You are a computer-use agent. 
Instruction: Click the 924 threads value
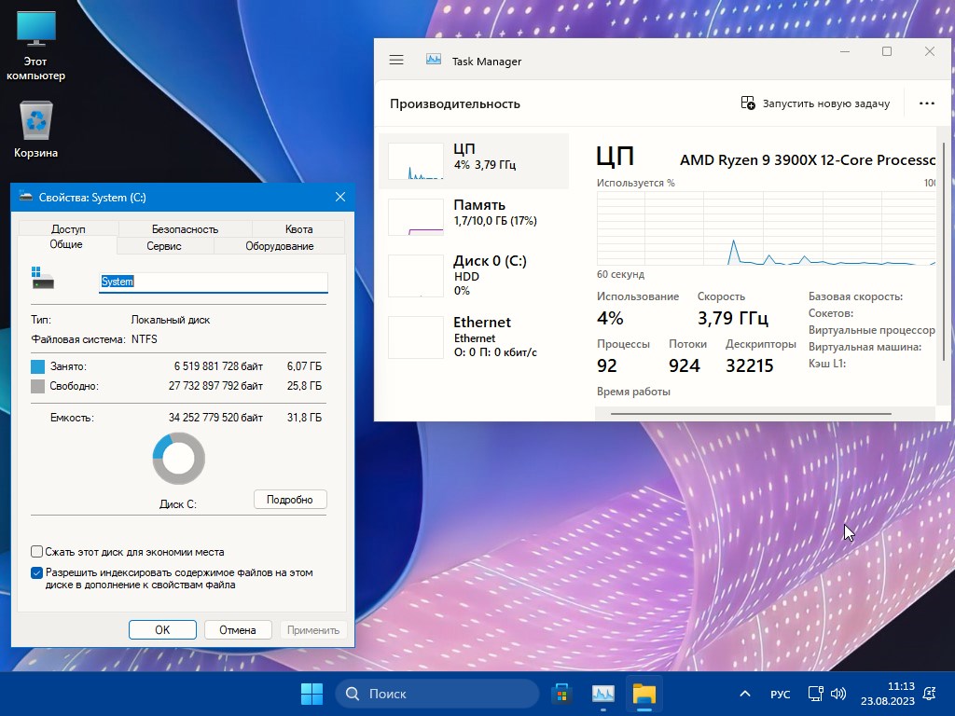[x=684, y=365]
